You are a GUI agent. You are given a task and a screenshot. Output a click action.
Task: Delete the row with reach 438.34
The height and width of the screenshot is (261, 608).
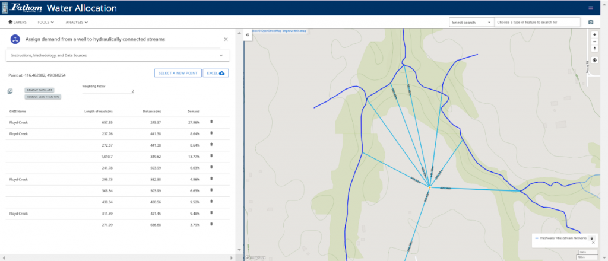[211, 201]
